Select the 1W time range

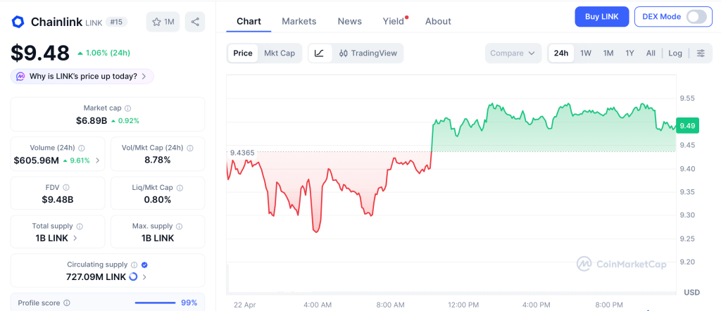point(585,53)
